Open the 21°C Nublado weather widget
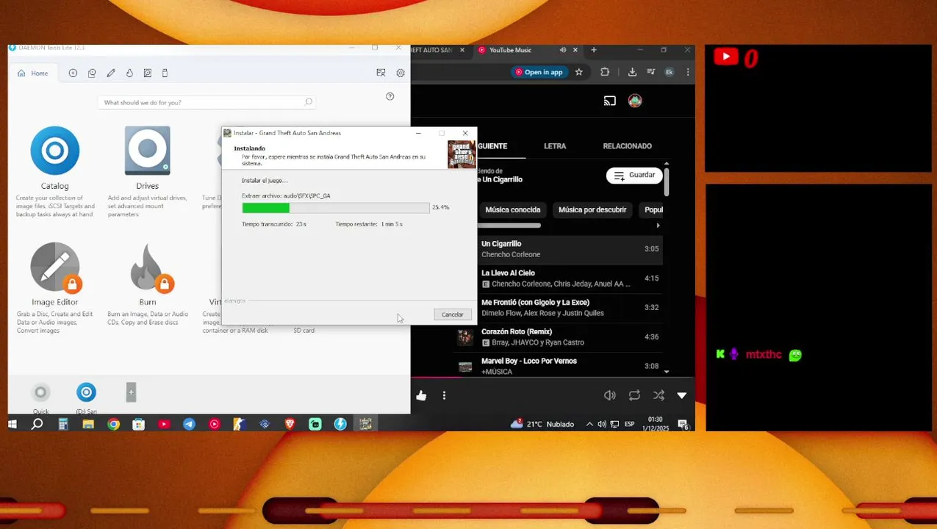This screenshot has width=937, height=529. point(542,424)
